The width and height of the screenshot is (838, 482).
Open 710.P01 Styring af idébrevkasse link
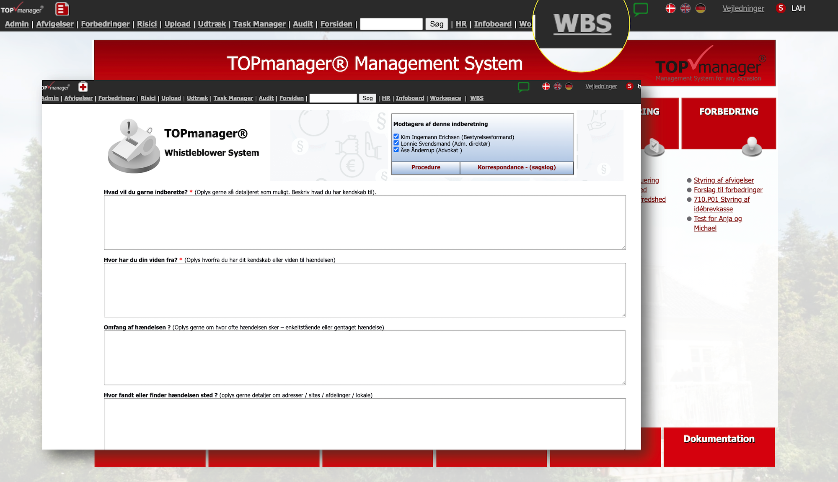pos(722,204)
